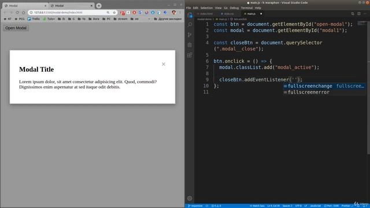The image size is (370, 208).
Task: Click the code minimap at editor top right
Action: [361, 24]
